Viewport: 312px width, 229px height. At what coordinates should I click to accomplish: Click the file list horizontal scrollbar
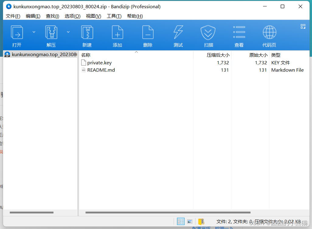[x=168, y=213]
